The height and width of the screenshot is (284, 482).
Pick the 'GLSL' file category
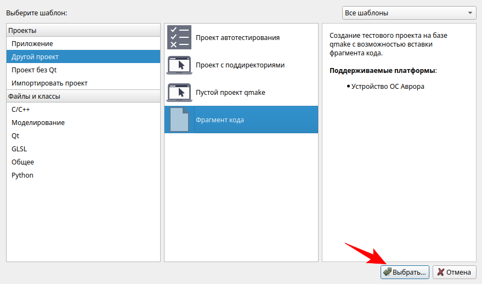click(19, 149)
